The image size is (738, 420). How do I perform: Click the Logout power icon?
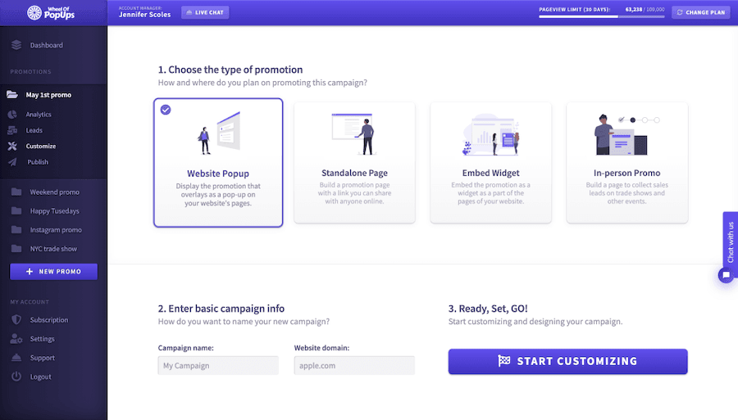16,377
